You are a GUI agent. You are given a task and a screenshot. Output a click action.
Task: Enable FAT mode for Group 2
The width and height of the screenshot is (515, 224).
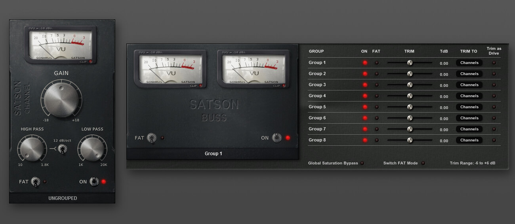click(377, 74)
